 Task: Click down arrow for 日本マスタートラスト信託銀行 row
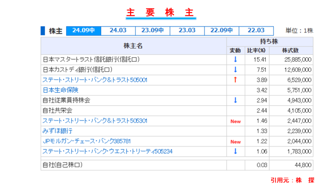click(x=235, y=59)
